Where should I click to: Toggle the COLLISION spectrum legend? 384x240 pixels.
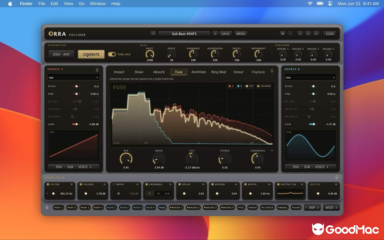[x=264, y=86]
